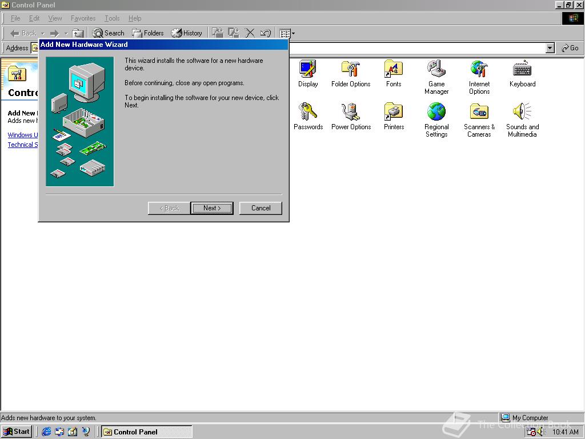Click the Show Desktop quick launch icon

(x=73, y=432)
